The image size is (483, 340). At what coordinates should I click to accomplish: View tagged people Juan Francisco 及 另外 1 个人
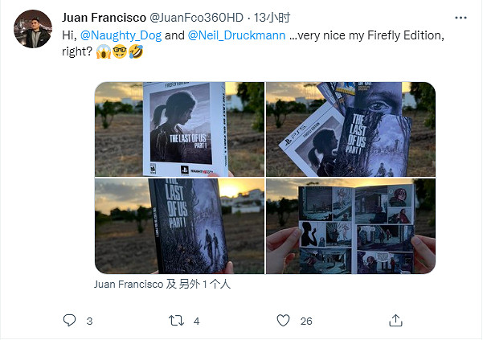[162, 285]
